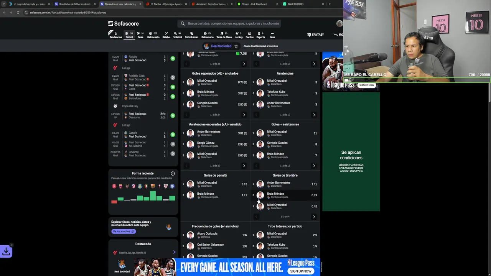The width and height of the screenshot is (491, 276).
Task: Click the Sofascore logo
Action: click(x=123, y=23)
